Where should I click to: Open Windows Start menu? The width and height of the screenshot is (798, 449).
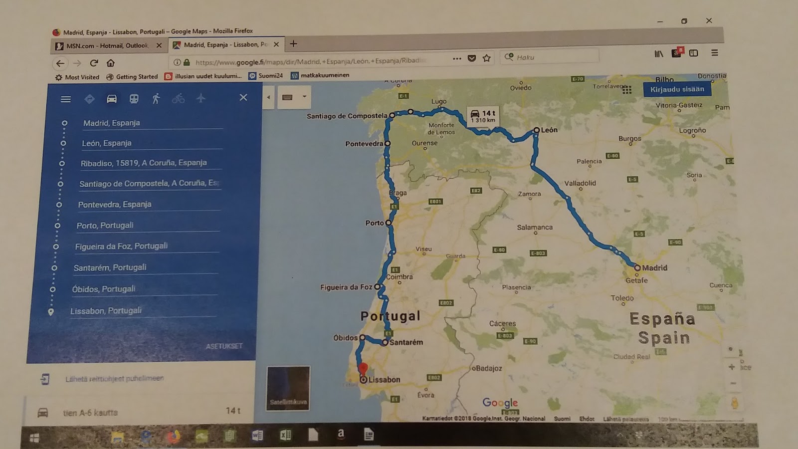[x=34, y=438]
